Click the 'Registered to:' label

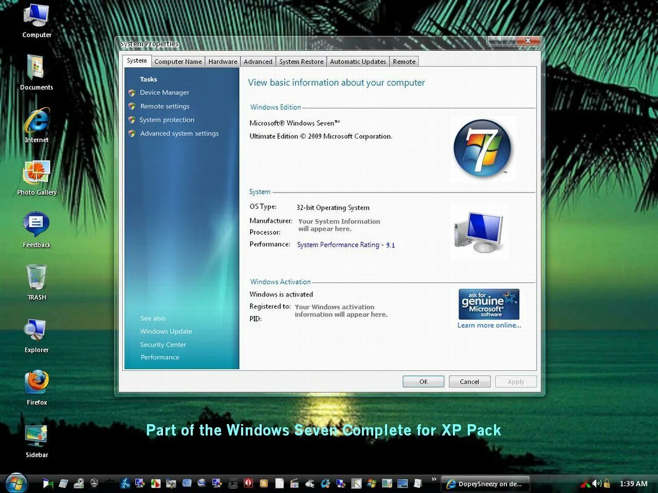[270, 307]
